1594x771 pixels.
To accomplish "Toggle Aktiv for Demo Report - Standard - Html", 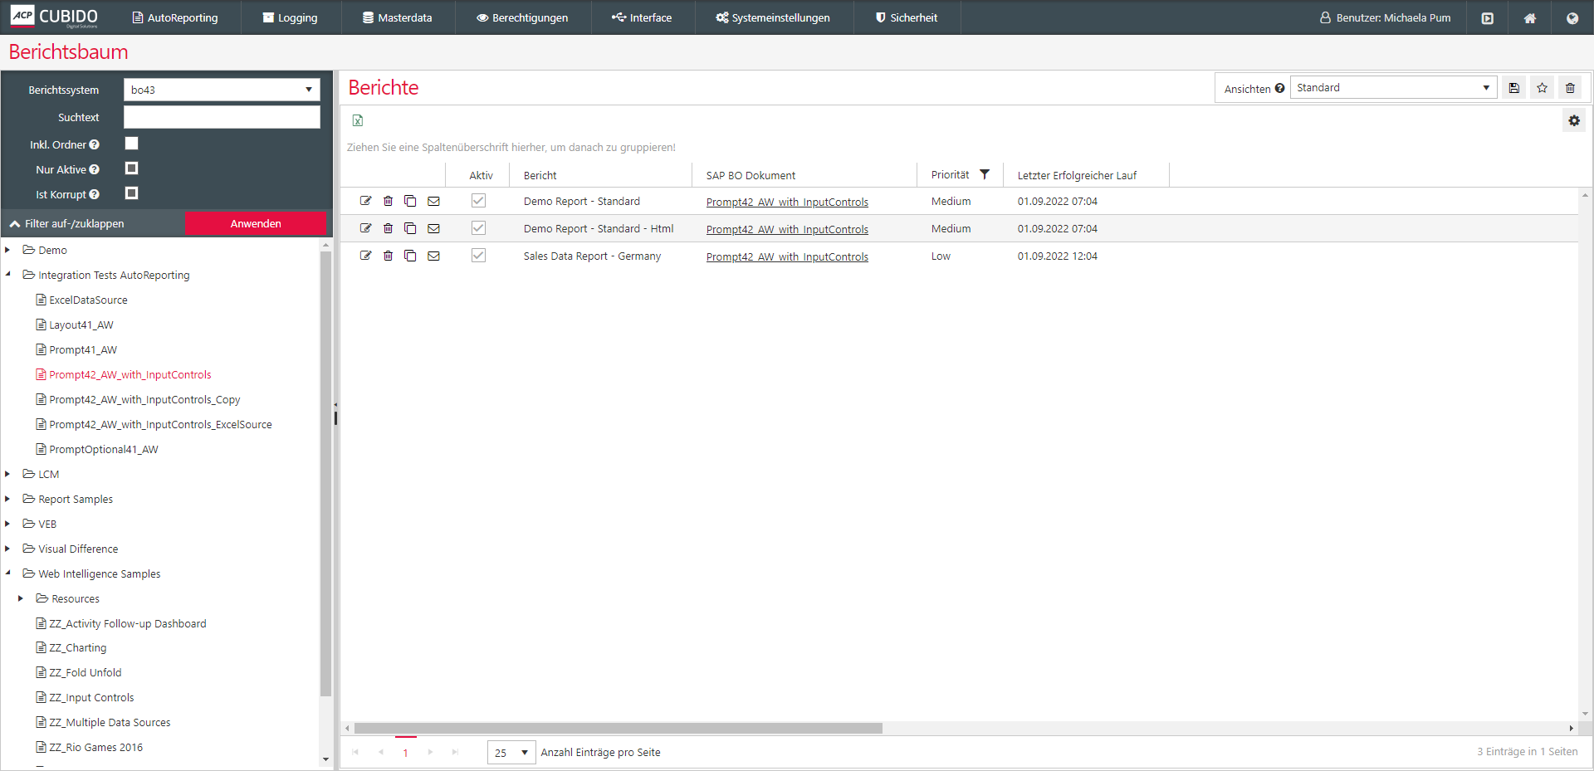I will pos(478,227).
